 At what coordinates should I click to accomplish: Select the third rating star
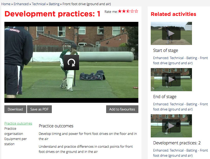(x=128, y=11)
